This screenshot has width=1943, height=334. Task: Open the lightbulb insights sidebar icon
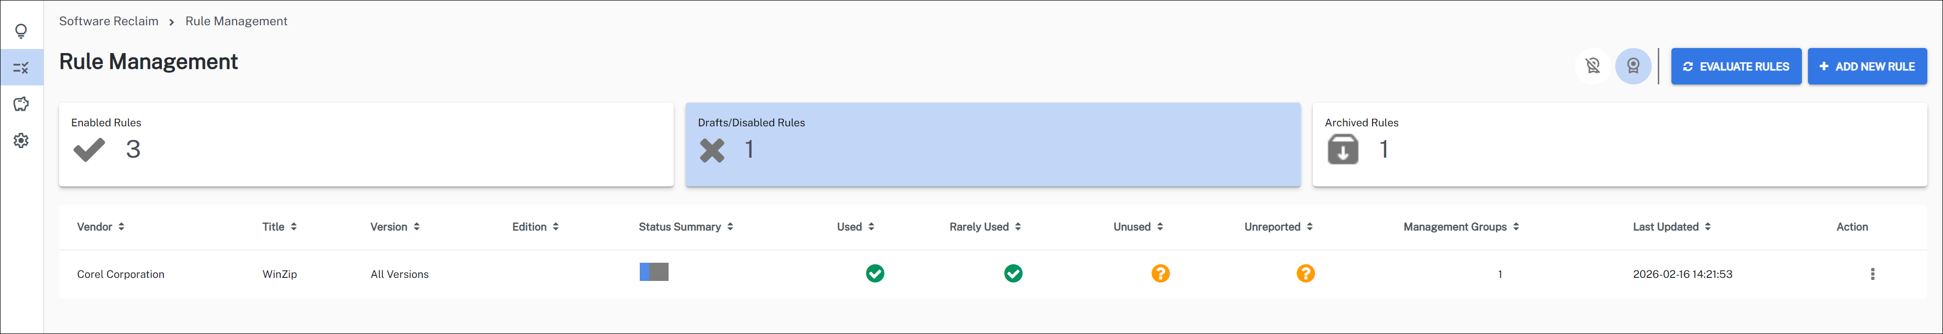pyautogui.click(x=21, y=31)
